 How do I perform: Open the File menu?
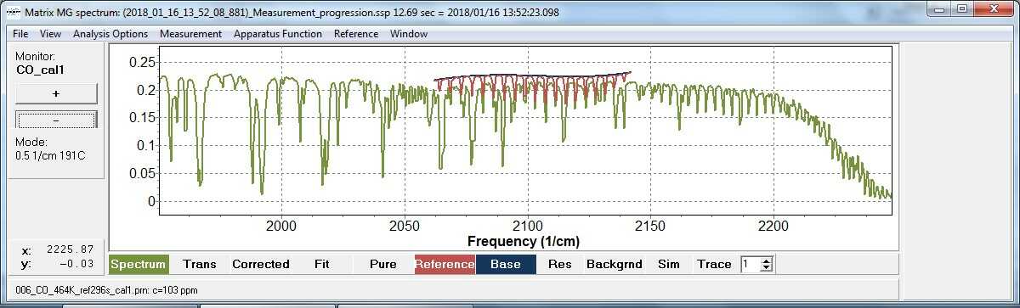[x=20, y=34]
